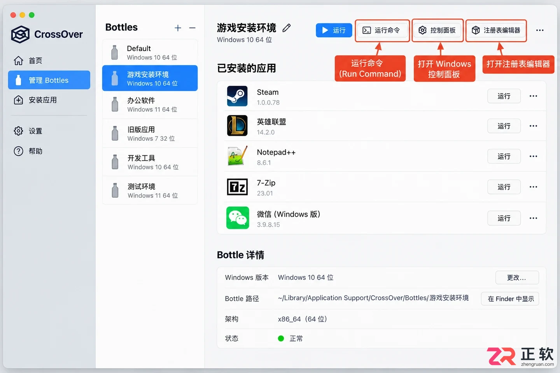The image size is (560, 373).
Task: Open the 注册表编辑器 registry editor
Action: pyautogui.click(x=496, y=30)
